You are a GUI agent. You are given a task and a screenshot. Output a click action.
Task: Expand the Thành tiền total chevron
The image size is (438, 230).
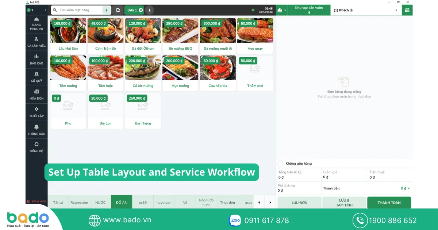point(408,188)
